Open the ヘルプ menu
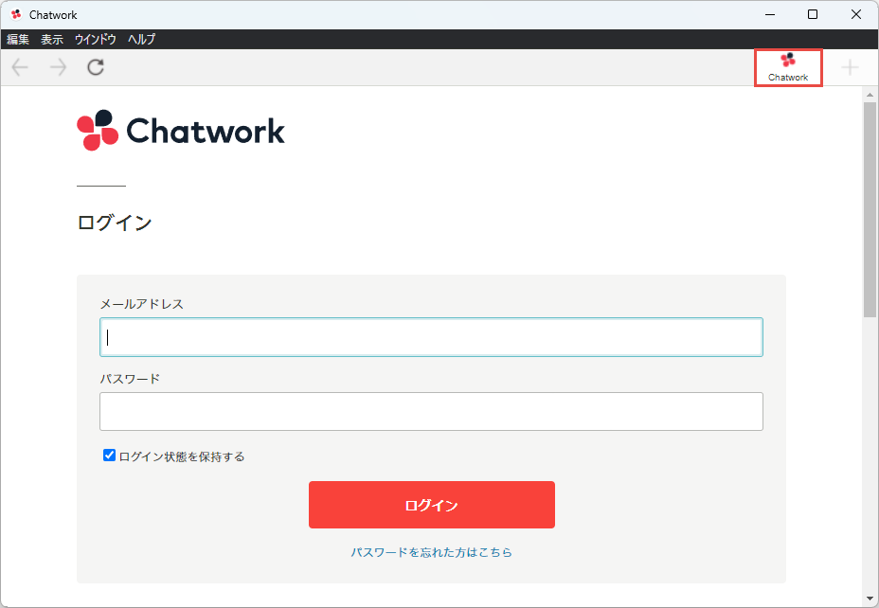This screenshot has width=879, height=608. (x=141, y=40)
